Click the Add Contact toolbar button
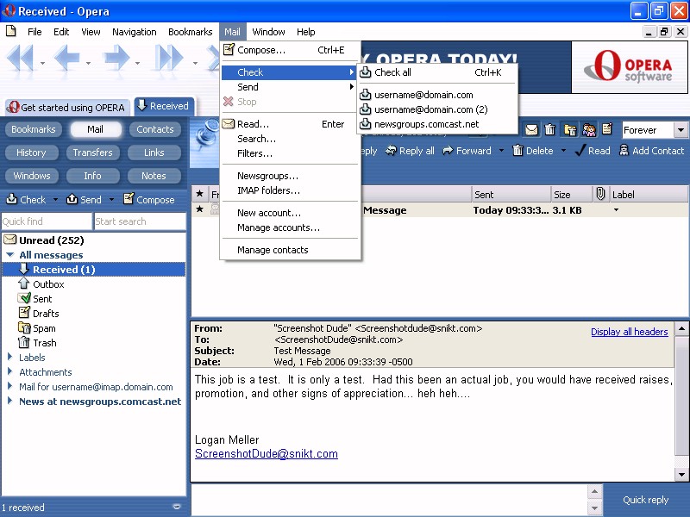This screenshot has width=690, height=517. point(651,151)
